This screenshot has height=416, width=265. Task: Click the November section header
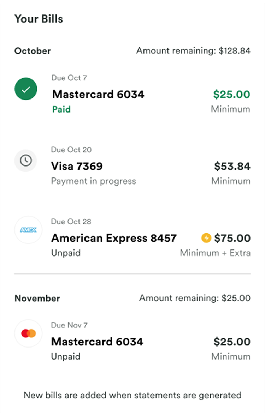[x=37, y=298]
